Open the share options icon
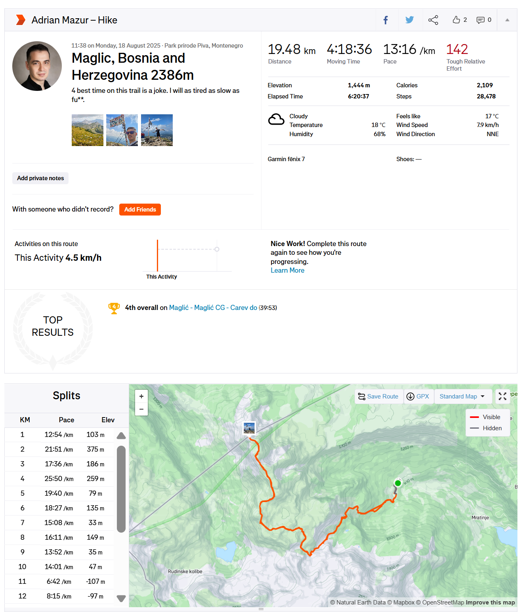This screenshot has height=612, width=521. point(433,20)
